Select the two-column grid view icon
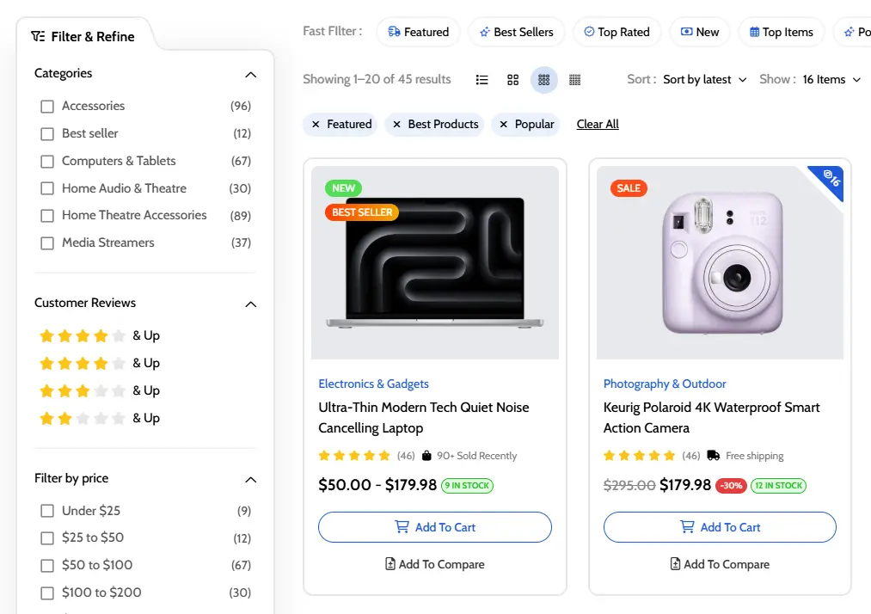The image size is (871, 614). click(513, 80)
